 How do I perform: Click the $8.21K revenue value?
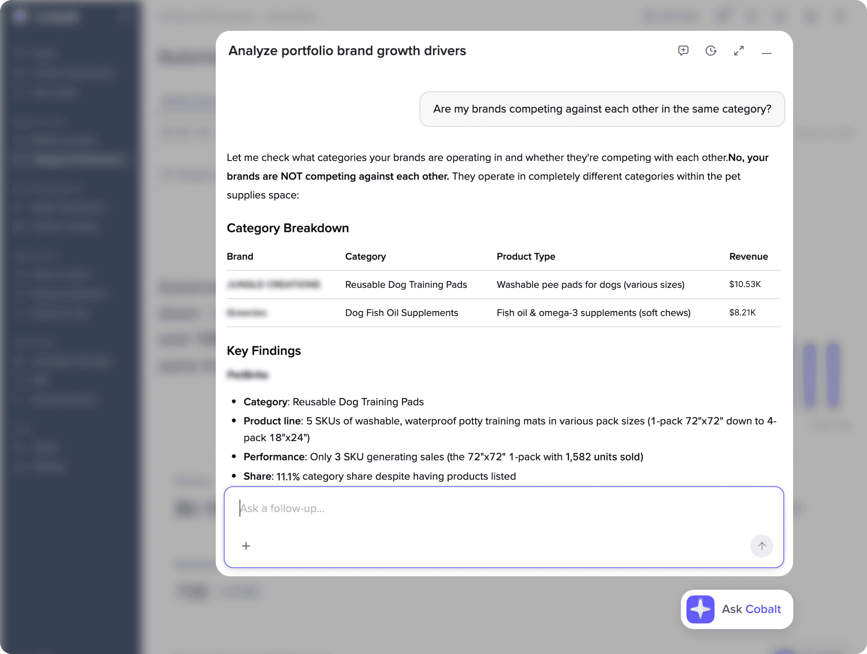coord(742,312)
